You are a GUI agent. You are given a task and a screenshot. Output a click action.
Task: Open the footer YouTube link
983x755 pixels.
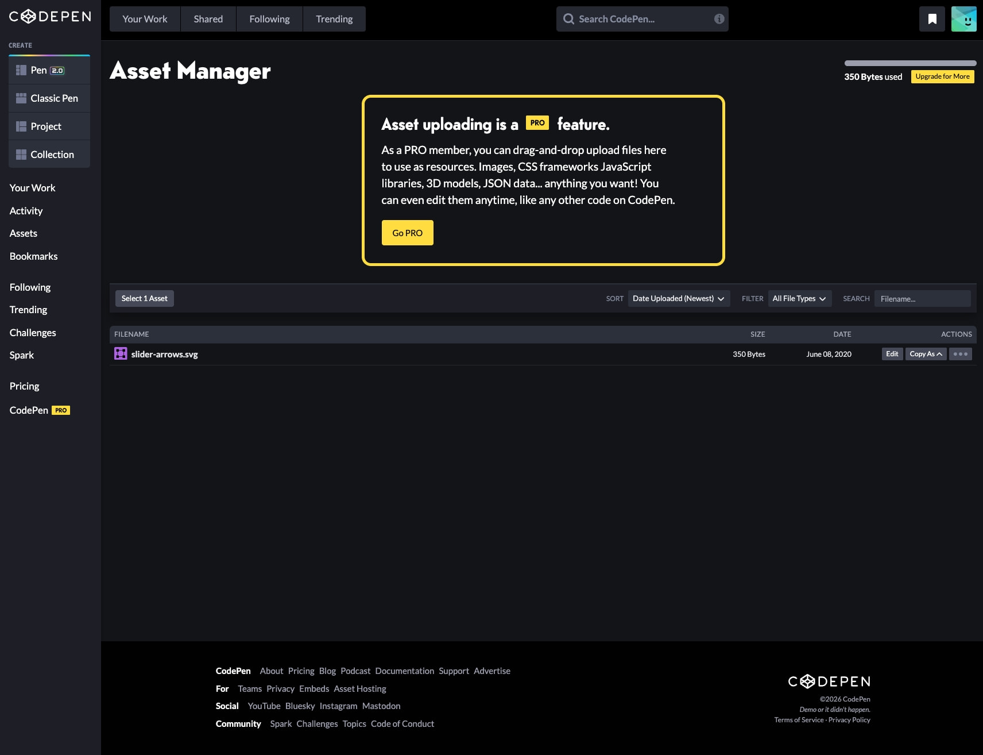[264, 706]
